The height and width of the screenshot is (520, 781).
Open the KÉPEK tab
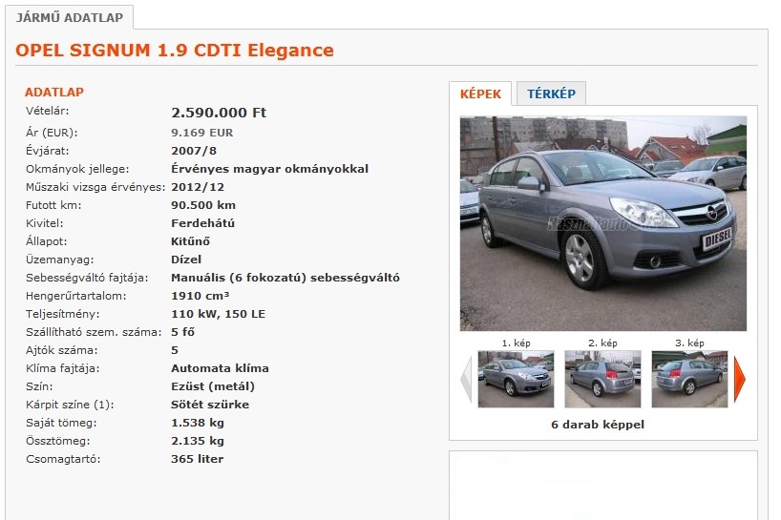(x=480, y=94)
